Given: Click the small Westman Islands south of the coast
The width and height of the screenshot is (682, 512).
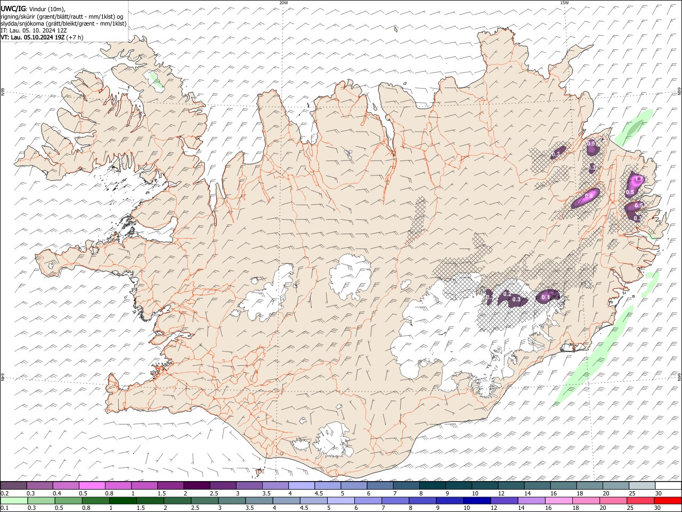Looking at the screenshot, I should (260, 471).
